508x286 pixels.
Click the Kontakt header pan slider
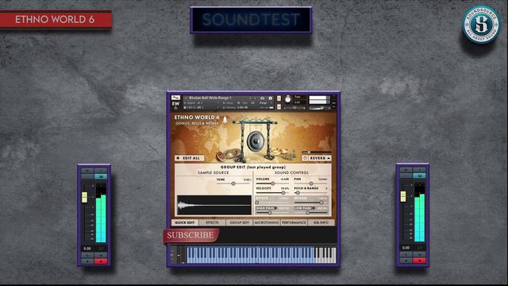294,108
